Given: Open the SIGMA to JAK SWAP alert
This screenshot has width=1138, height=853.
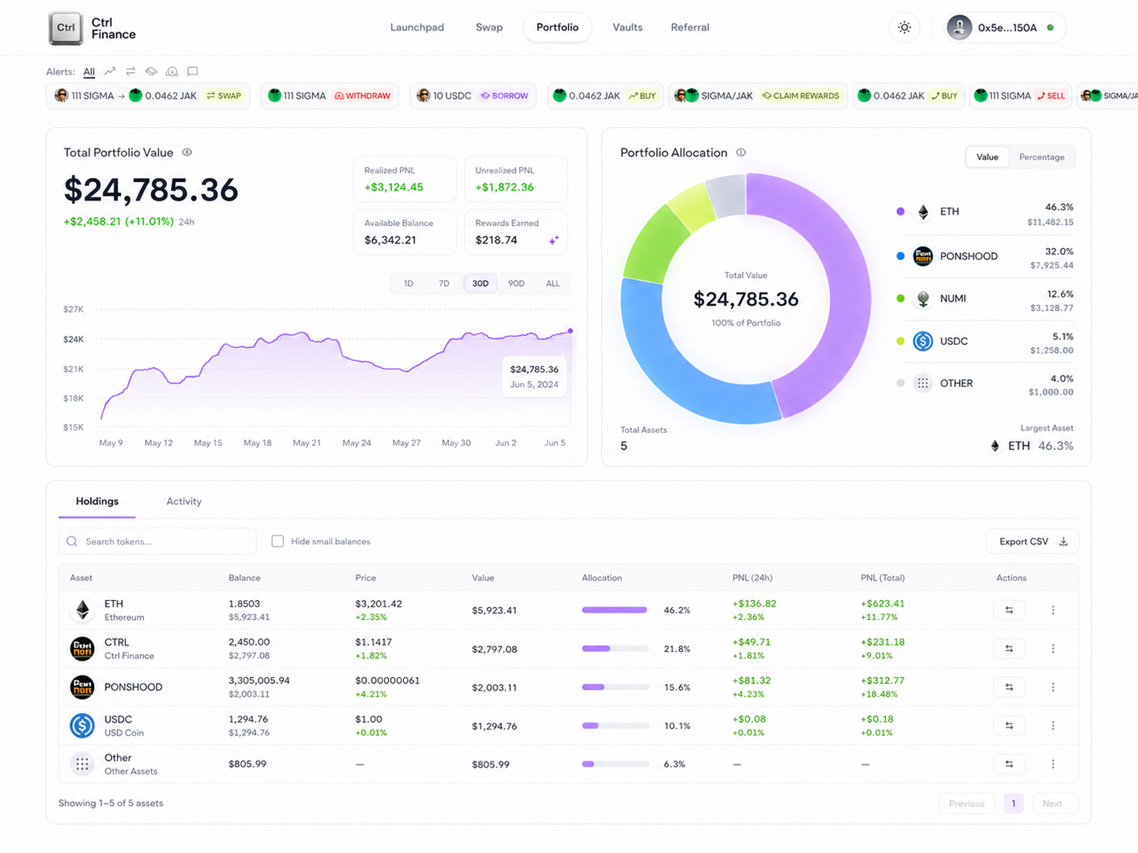Looking at the screenshot, I should pyautogui.click(x=148, y=96).
